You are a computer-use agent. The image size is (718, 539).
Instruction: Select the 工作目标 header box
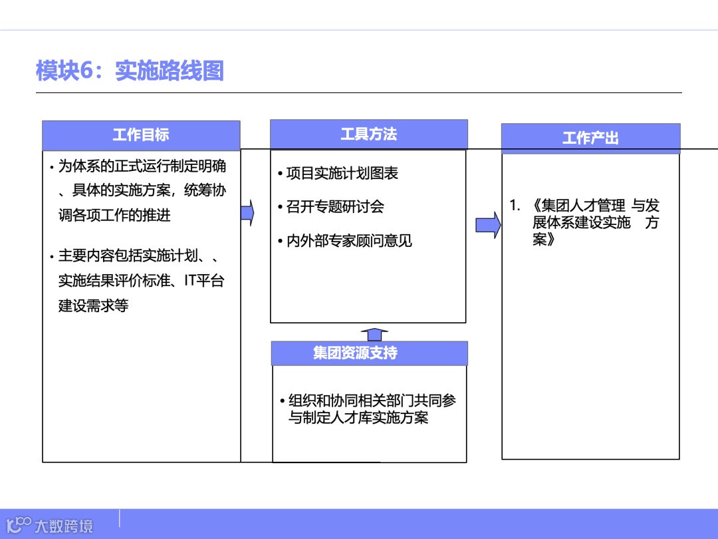(141, 135)
